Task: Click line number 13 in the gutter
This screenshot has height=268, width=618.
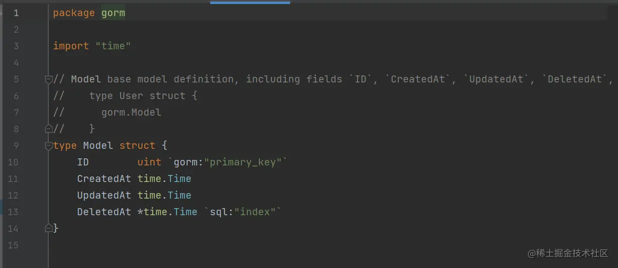Action: click(x=14, y=212)
